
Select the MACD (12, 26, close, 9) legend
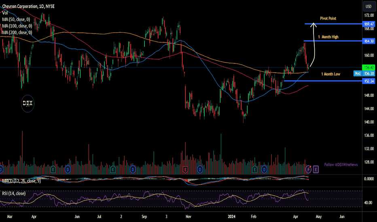click(x=21, y=181)
